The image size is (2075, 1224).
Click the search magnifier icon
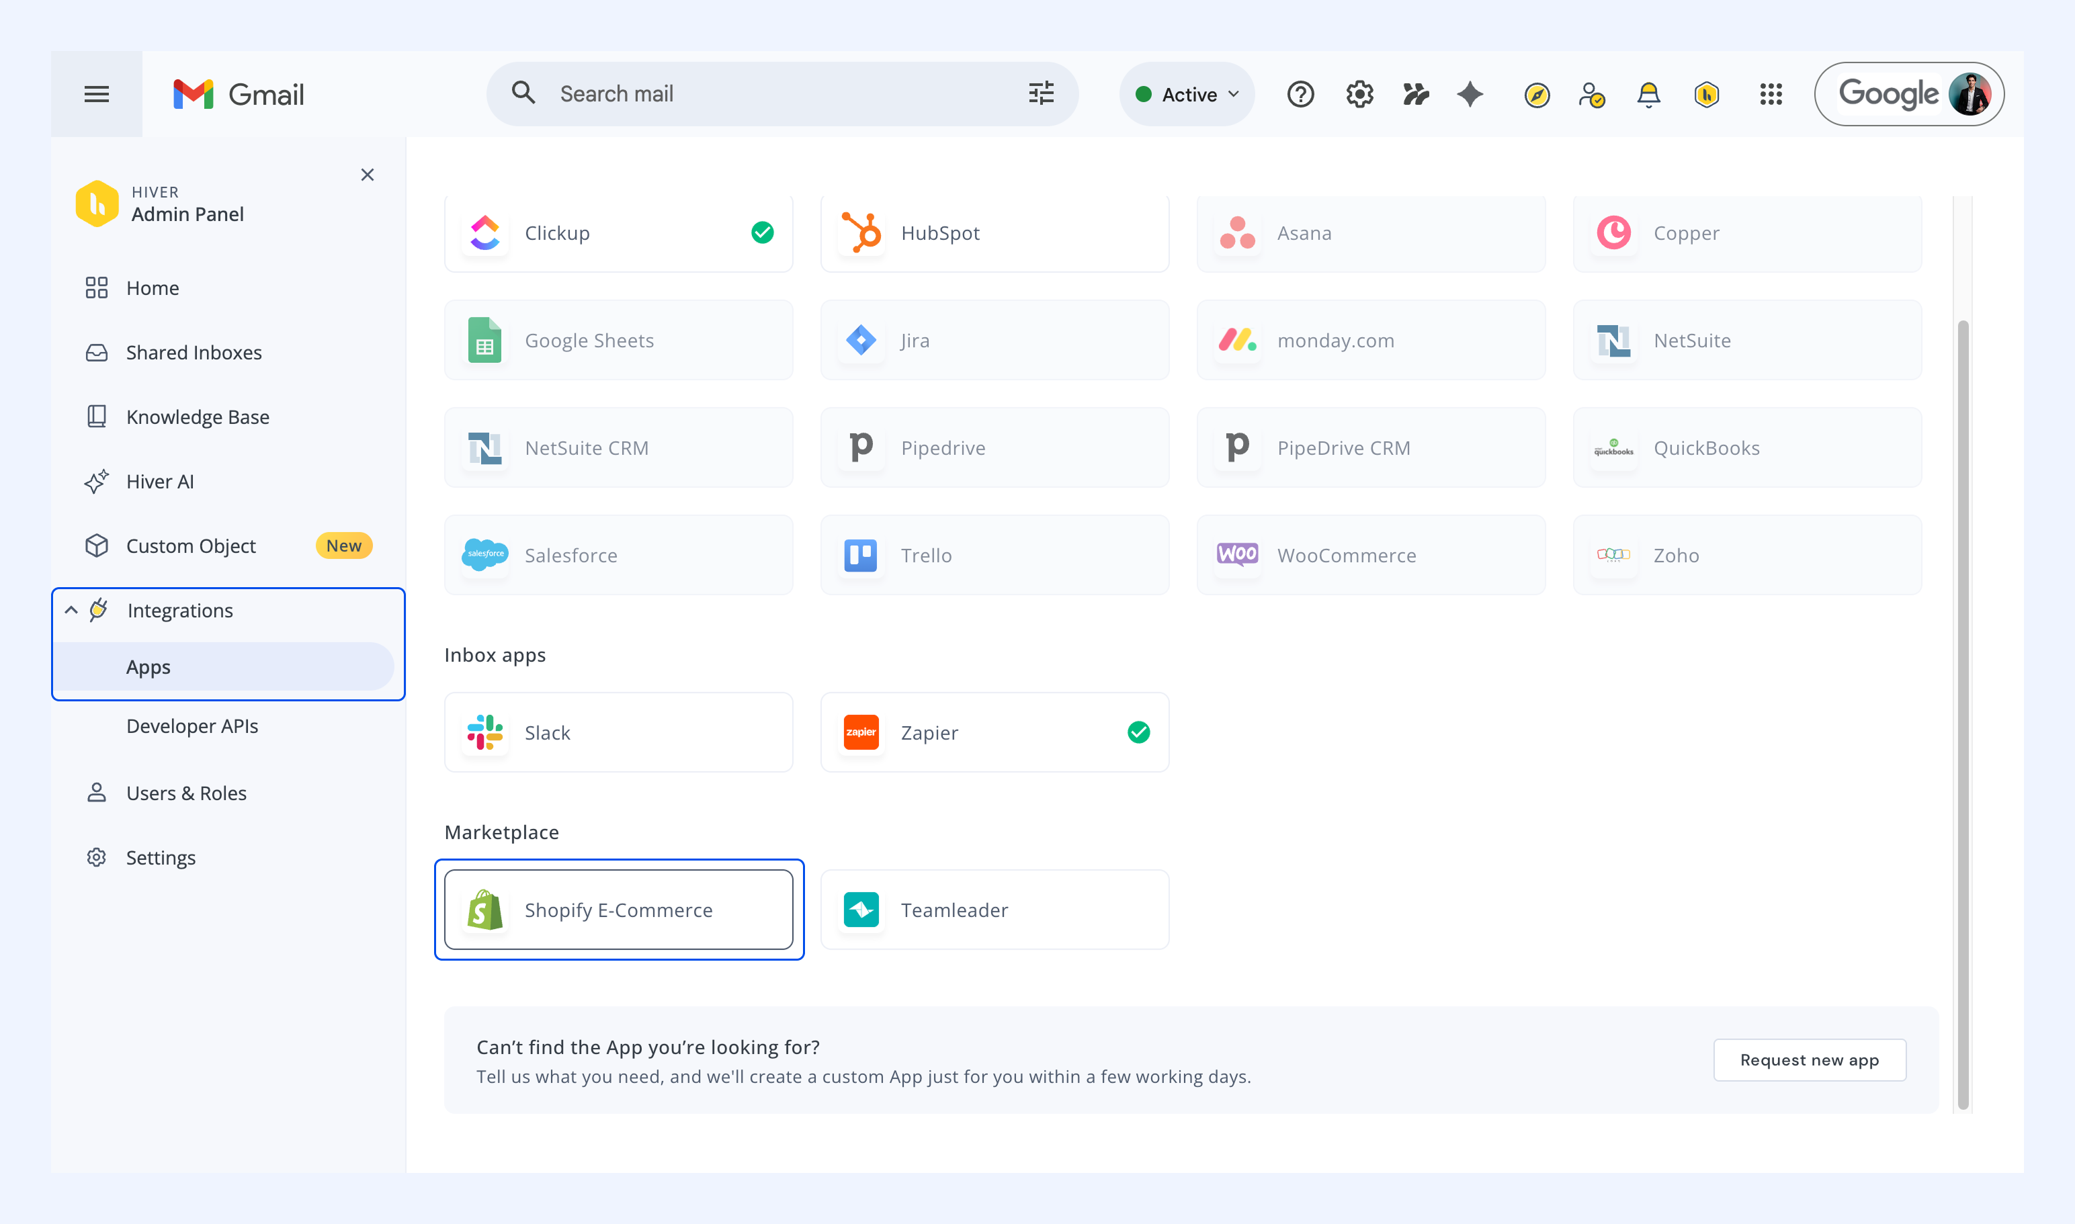tap(523, 93)
